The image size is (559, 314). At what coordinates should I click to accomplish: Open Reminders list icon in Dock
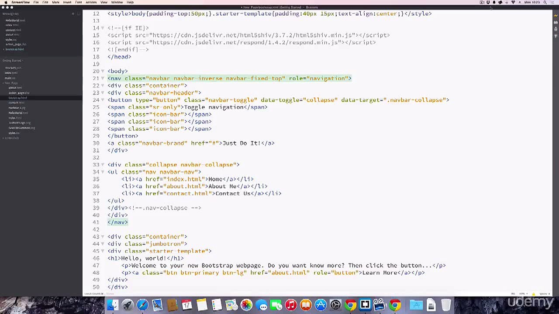click(217, 305)
